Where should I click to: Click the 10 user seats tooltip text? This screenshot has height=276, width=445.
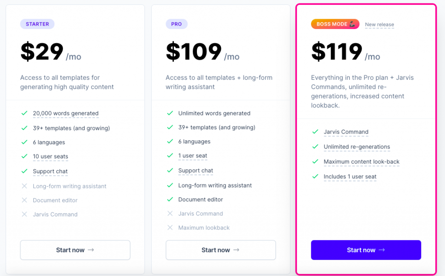pos(50,156)
